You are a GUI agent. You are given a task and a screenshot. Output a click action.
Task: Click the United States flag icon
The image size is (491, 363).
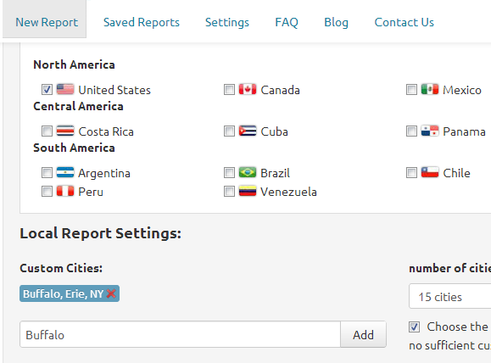(x=65, y=90)
